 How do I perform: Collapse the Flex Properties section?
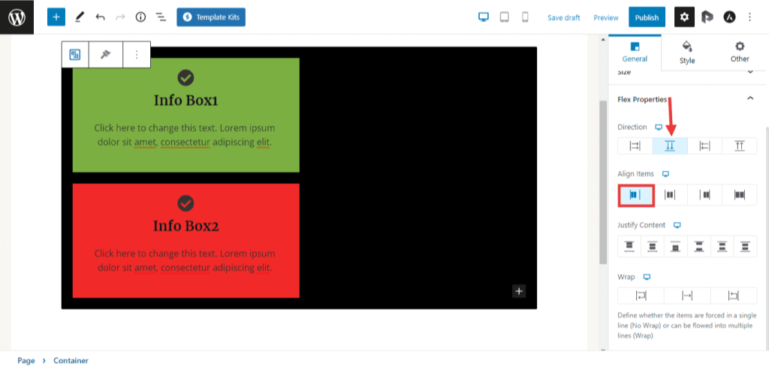pyautogui.click(x=749, y=98)
